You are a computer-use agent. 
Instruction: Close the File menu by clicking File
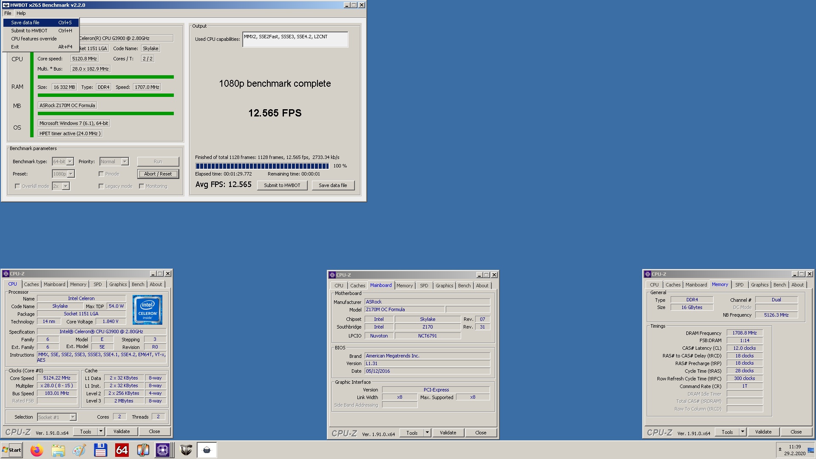click(8, 13)
